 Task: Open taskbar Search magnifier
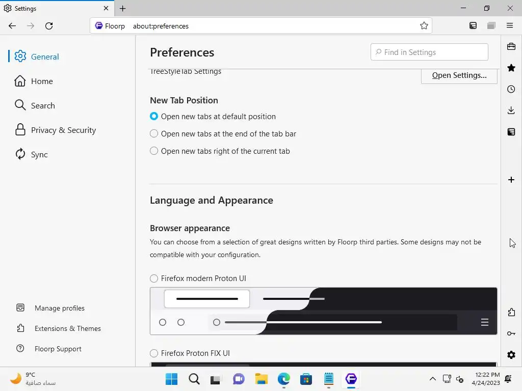point(194,379)
